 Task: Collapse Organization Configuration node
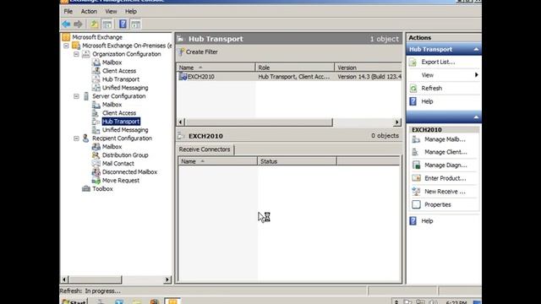76,54
